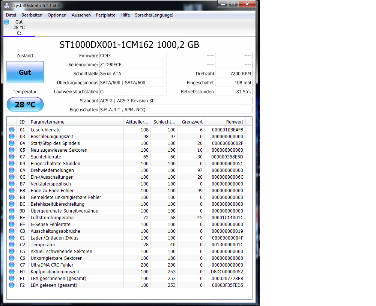376x306 pixels.
Task: Select the Gut 28 °C C: drive tab
Action: pos(19,28)
